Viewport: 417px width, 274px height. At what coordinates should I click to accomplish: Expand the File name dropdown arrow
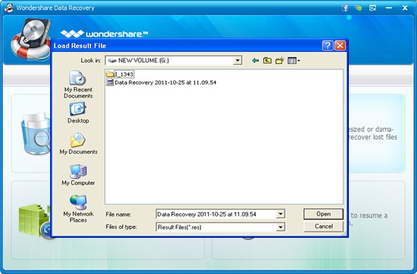(x=280, y=214)
